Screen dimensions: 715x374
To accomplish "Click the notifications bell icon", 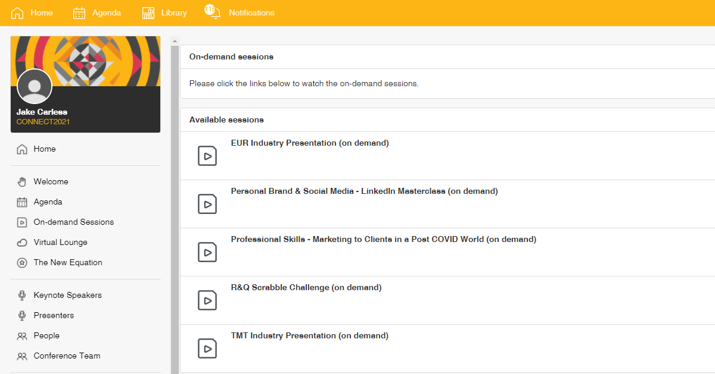I will pos(213,12).
